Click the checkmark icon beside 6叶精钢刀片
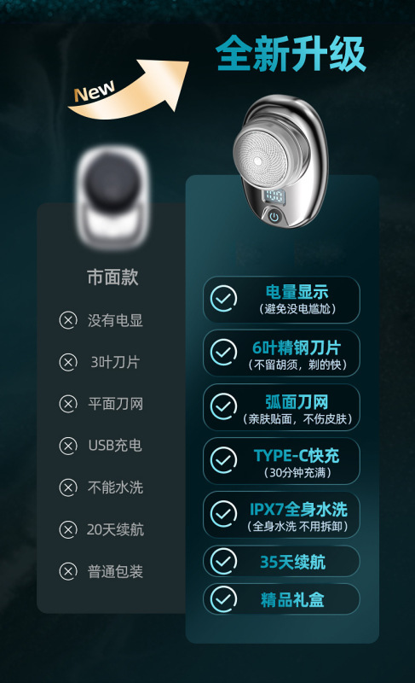The height and width of the screenshot is (683, 415). point(223,353)
